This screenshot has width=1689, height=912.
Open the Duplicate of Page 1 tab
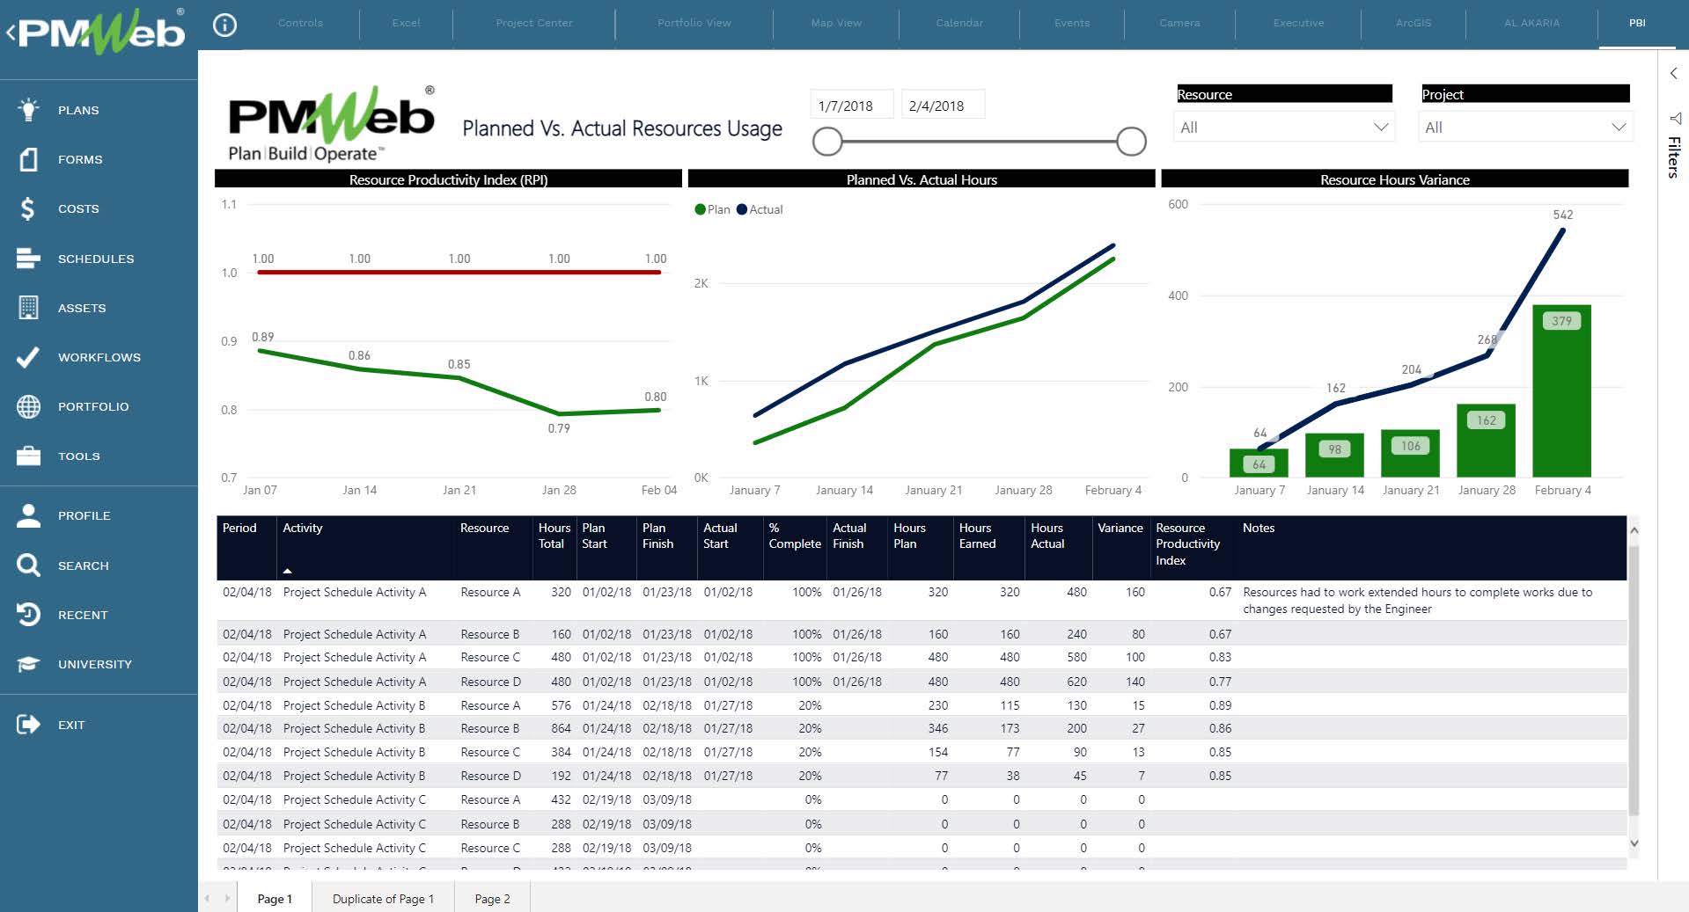(383, 899)
